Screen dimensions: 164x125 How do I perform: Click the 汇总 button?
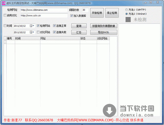click(x=79, y=32)
